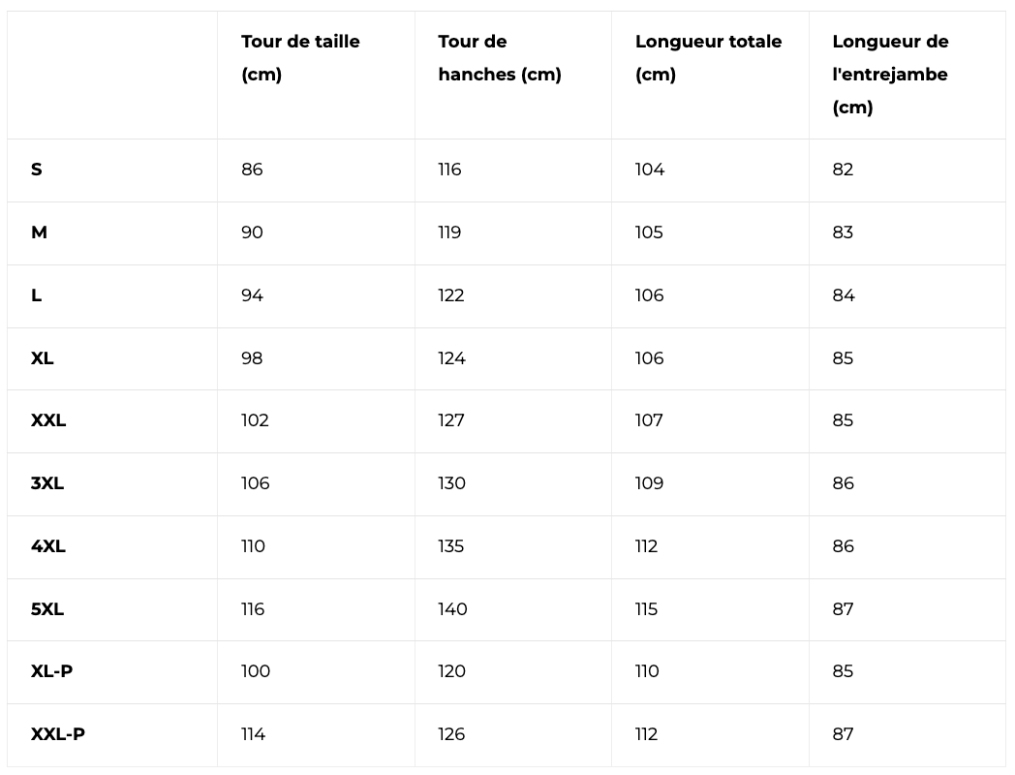The width and height of the screenshot is (1015, 775).
Task: Click the XL-P size row label
Action: [51, 671]
